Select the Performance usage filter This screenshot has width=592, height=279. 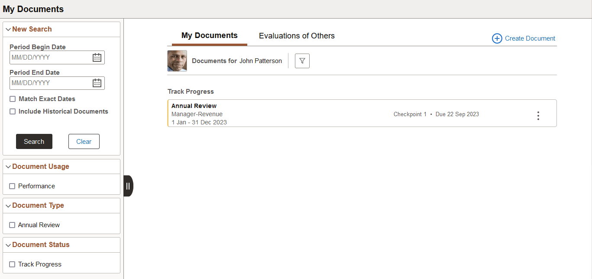click(12, 186)
